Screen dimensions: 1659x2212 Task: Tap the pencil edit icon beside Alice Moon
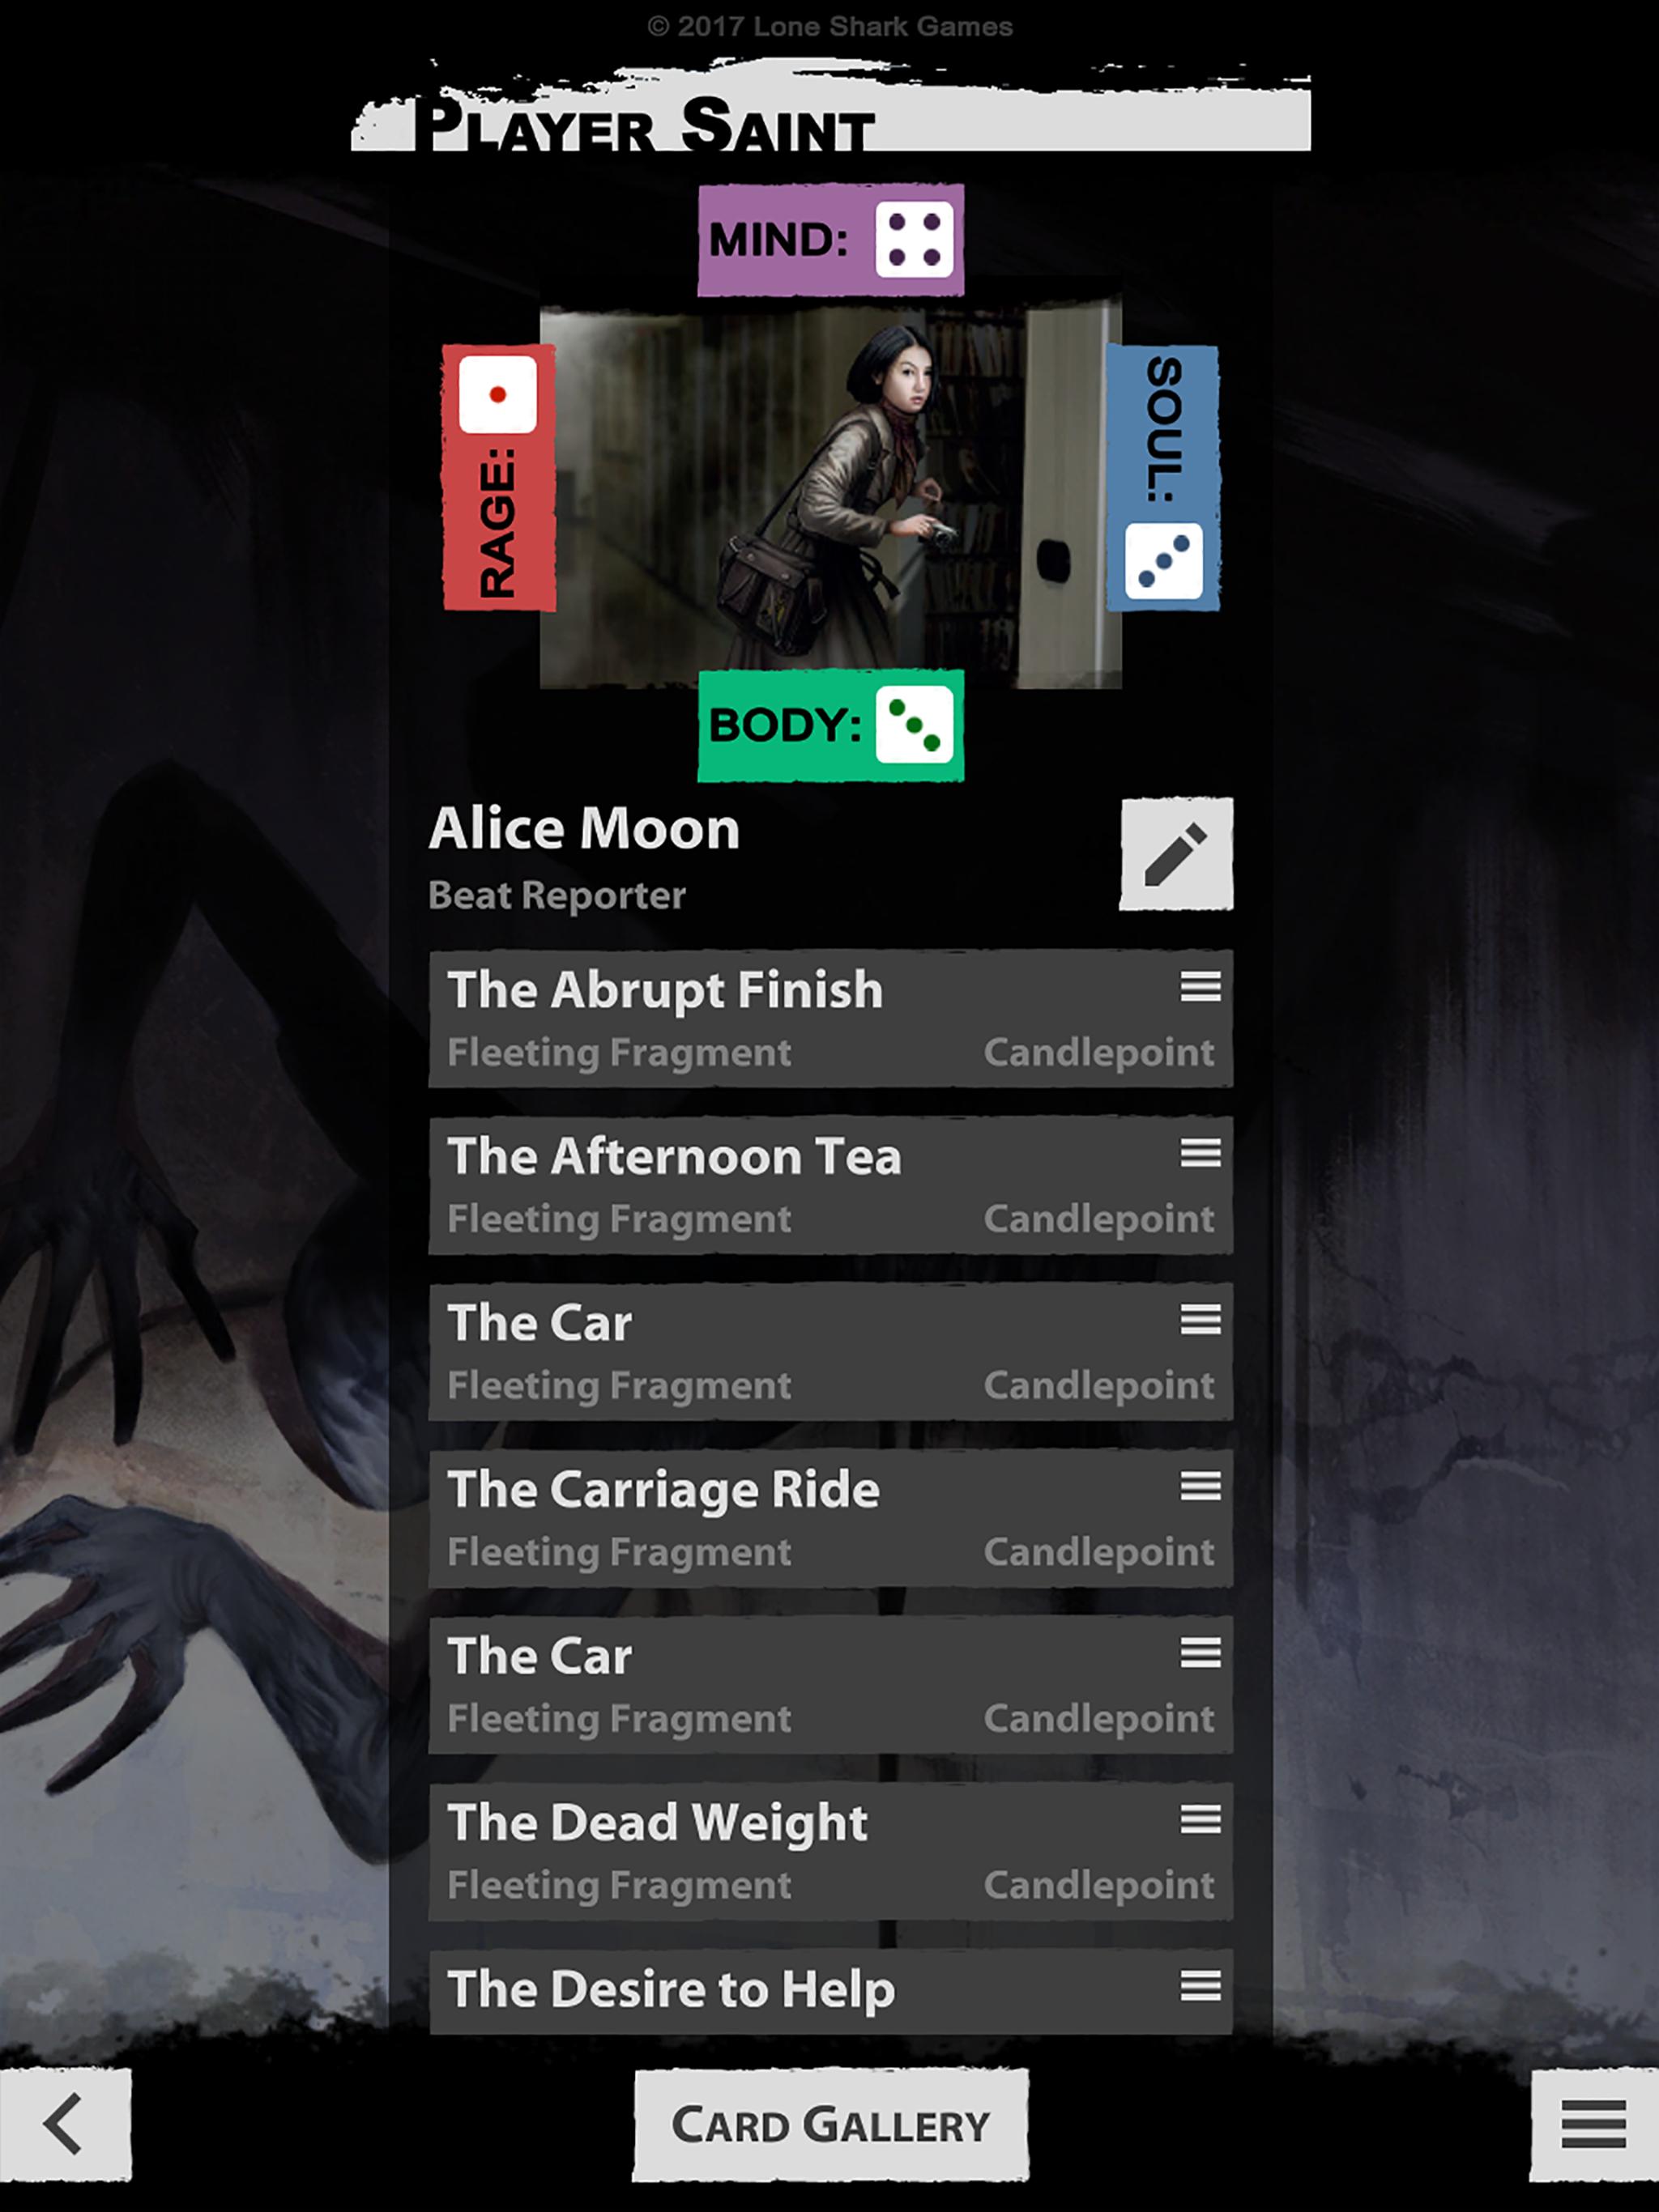click(1175, 853)
